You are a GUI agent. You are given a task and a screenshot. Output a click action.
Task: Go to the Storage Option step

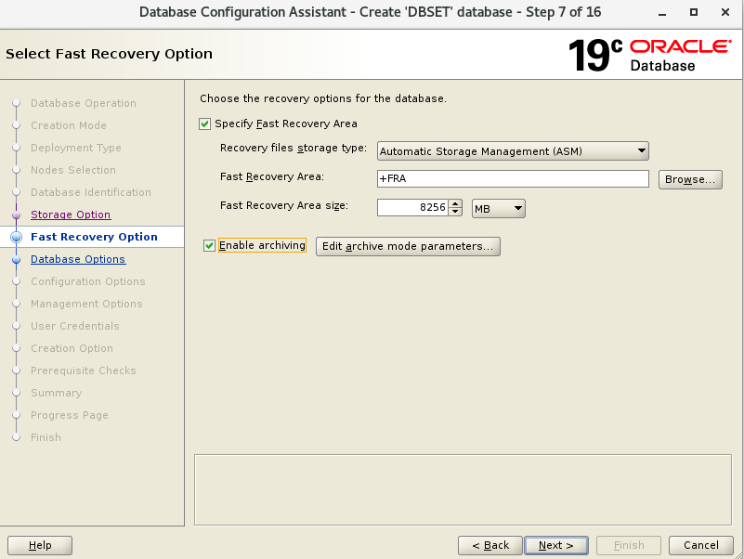[71, 214]
